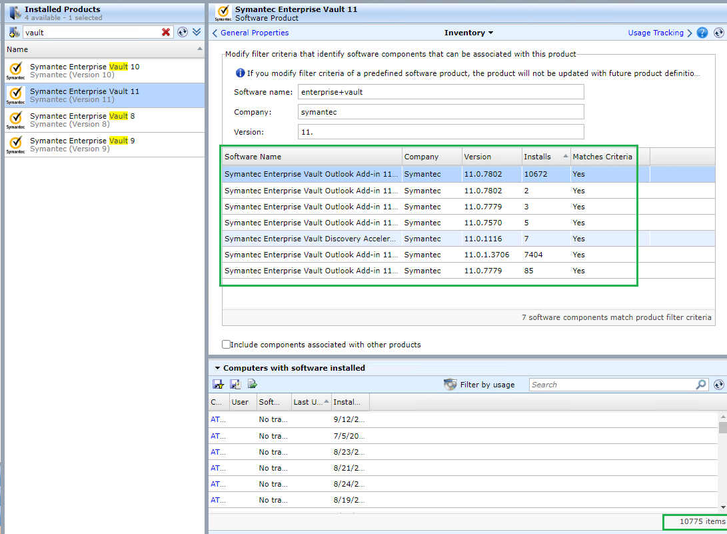This screenshot has width=727, height=534.
Task: Click the Symantec icon of Vault 8 row
Action: (x=16, y=120)
